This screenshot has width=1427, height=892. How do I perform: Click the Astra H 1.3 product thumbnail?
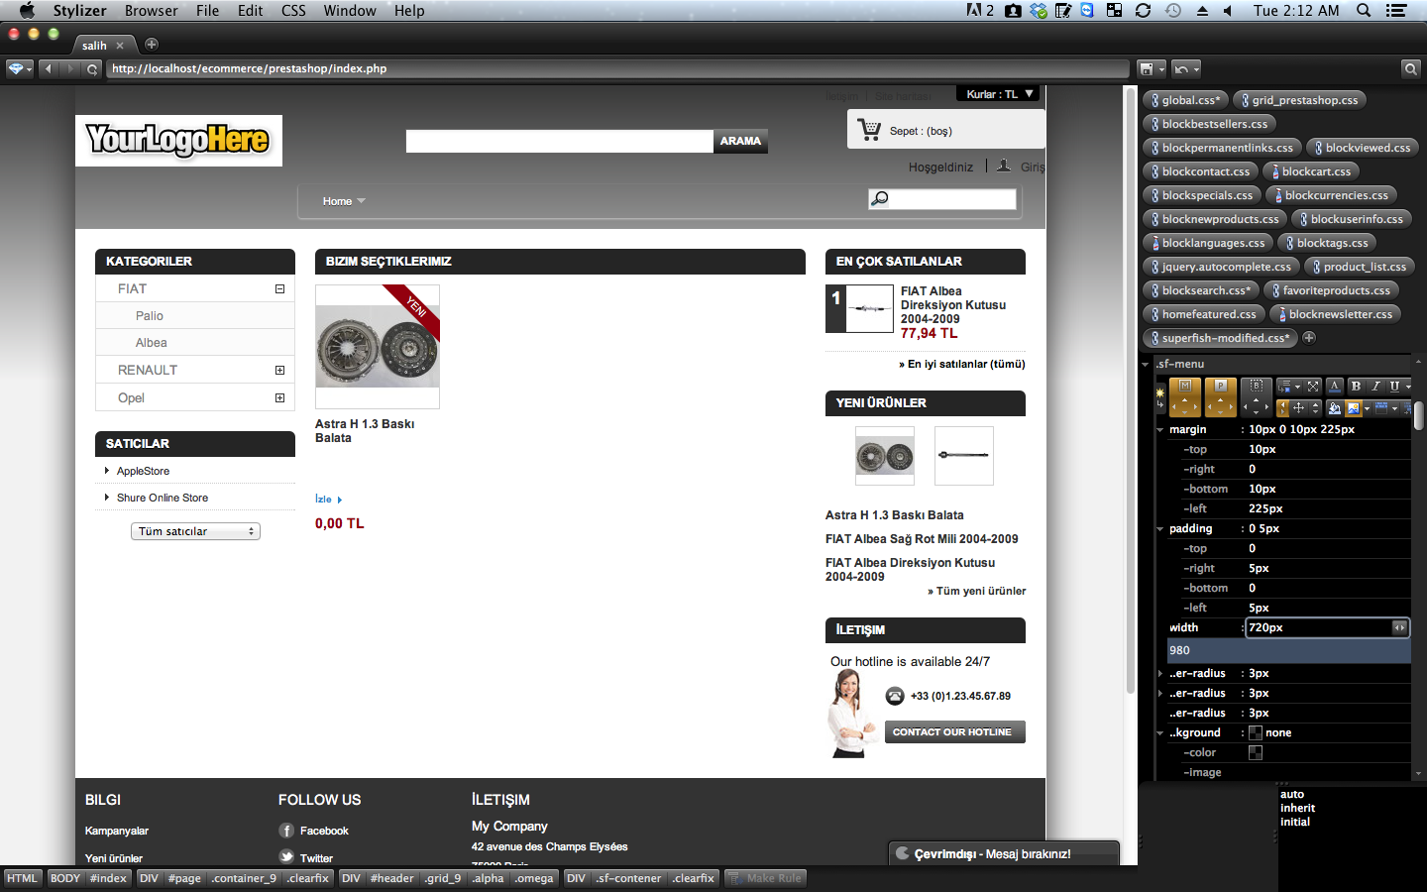pos(378,347)
